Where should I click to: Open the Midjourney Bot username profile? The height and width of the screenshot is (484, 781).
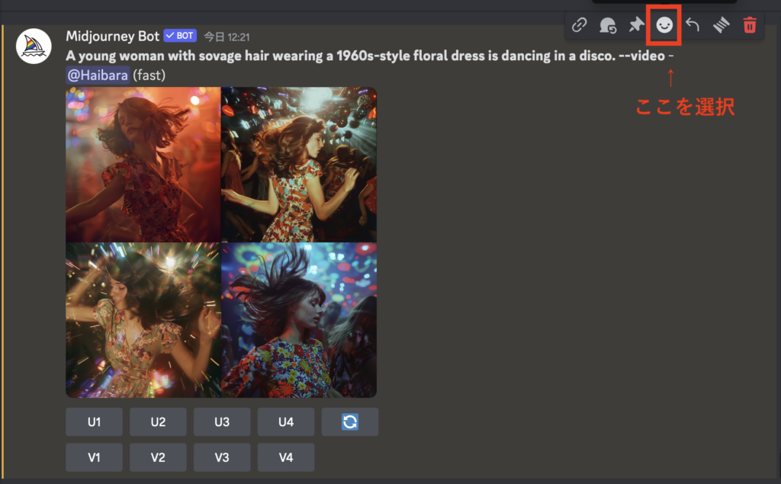[x=111, y=36]
